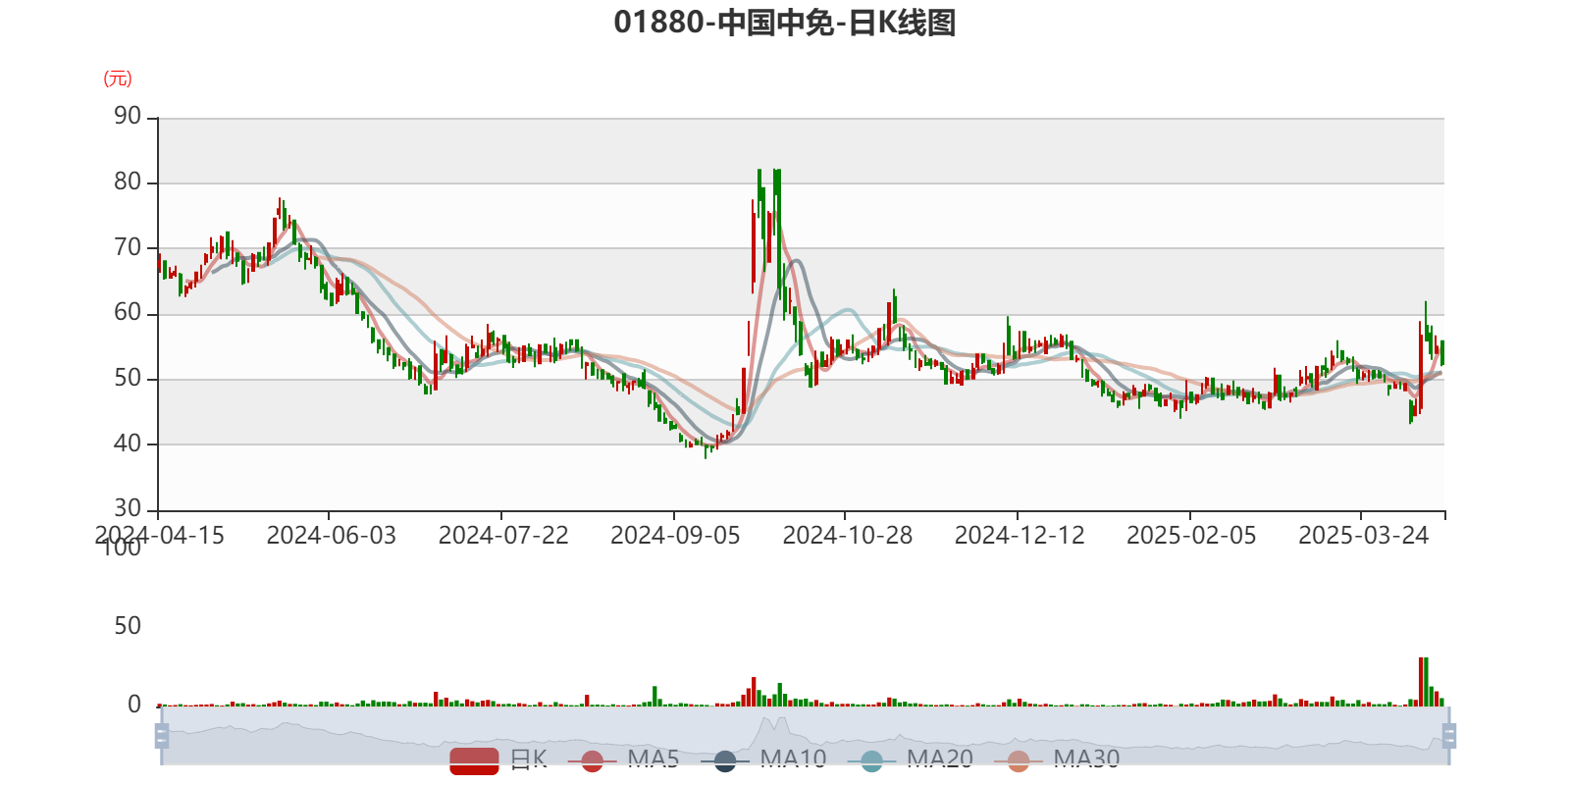Click the 2024-09-05 date axis label
Image resolution: width=1570 pixels, height=785 pixels.
(675, 536)
